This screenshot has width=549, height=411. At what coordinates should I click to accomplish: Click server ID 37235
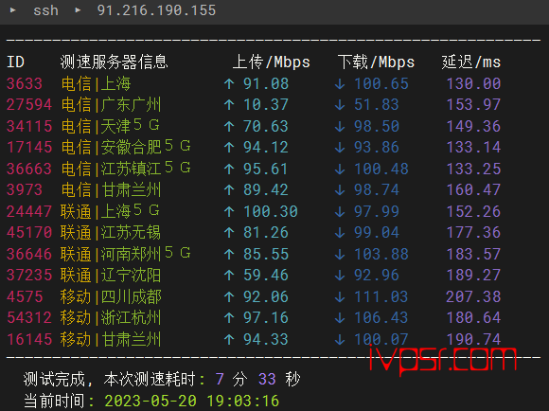pyautogui.click(x=29, y=275)
